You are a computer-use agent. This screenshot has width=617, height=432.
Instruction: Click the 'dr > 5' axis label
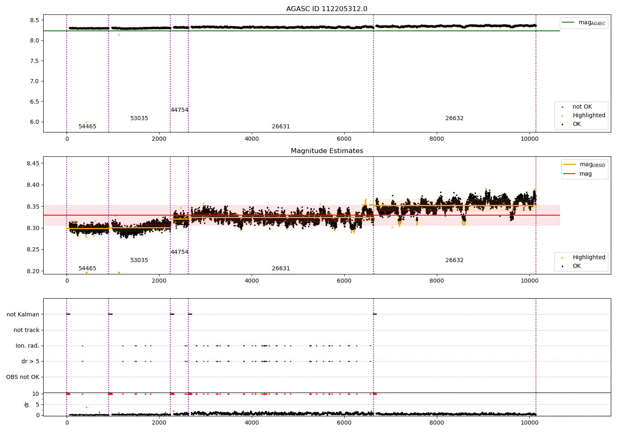pyautogui.click(x=30, y=362)
